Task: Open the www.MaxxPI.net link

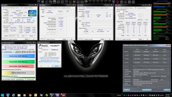Action: point(20,79)
